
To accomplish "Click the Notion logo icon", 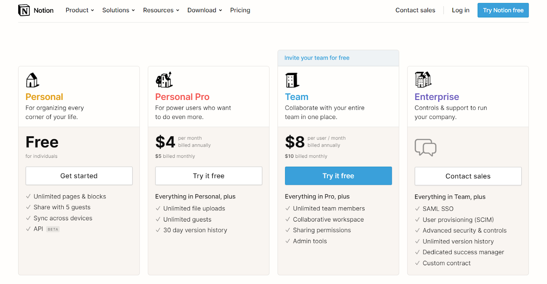I will tap(24, 10).
